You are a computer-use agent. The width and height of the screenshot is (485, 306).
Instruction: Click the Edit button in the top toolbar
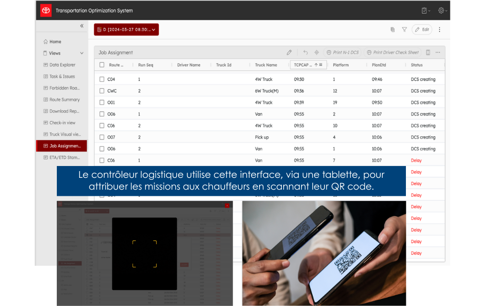[x=422, y=30]
